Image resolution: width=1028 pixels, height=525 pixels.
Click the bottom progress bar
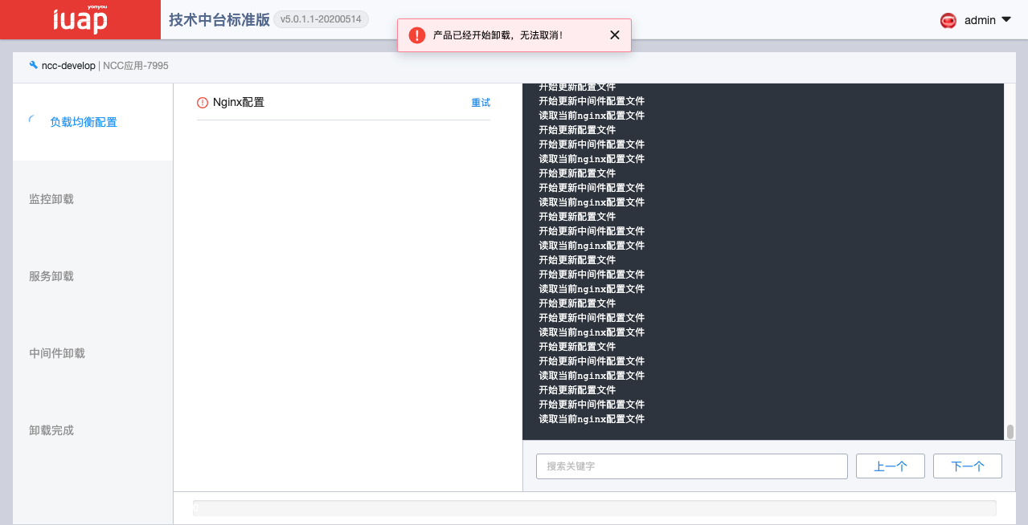click(594, 507)
